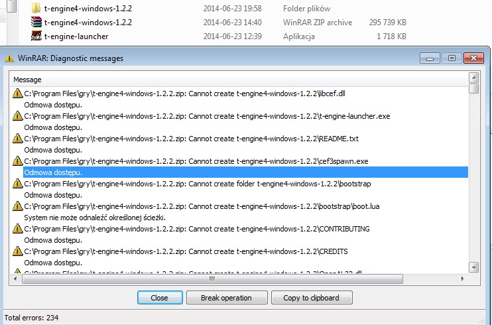
Task: Select 'Cannot create folder ...bootstrap' message
Action: click(x=198, y=184)
